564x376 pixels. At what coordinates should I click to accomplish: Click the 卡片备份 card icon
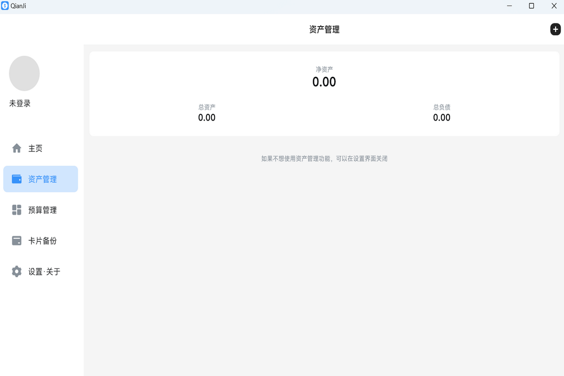16,240
